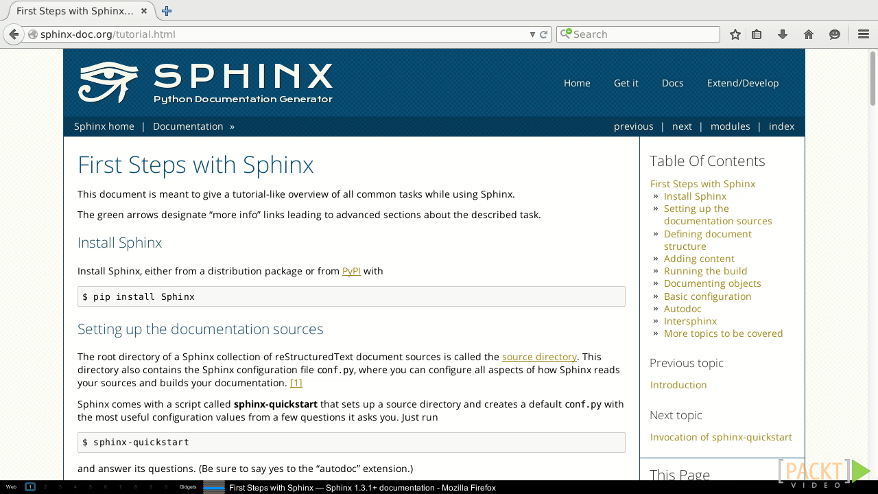
Task: Click Setting up the documentation sources heading
Action: [x=200, y=329]
